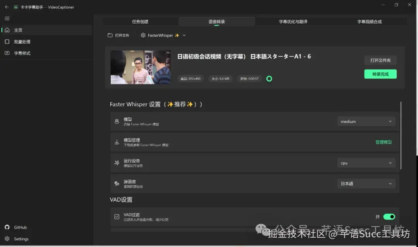The image size is (418, 247).
Task: Click the hamburger menu icon
Action: tap(7, 18)
